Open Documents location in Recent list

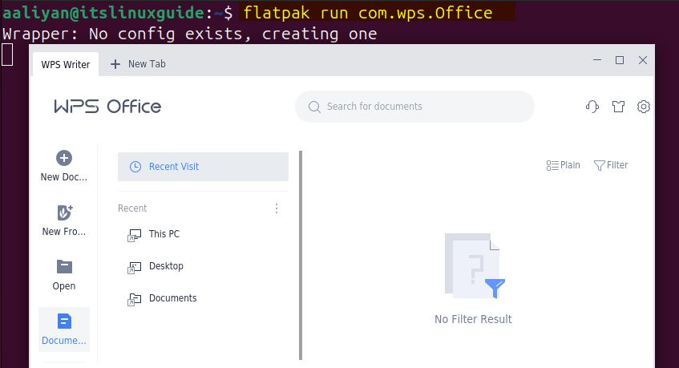173,298
